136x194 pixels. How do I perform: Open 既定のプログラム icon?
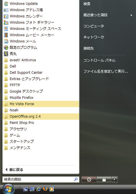point(6,47)
